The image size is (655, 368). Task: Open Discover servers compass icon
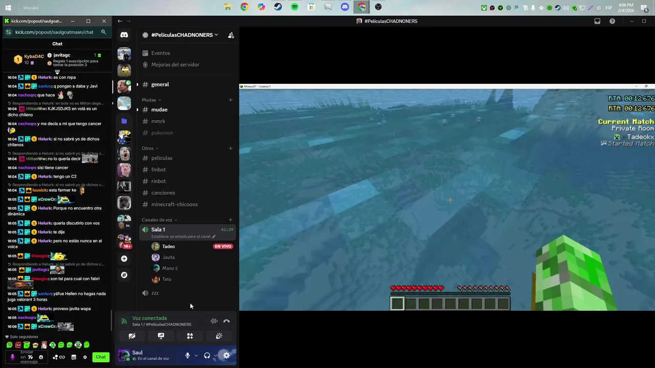pyautogui.click(x=124, y=275)
